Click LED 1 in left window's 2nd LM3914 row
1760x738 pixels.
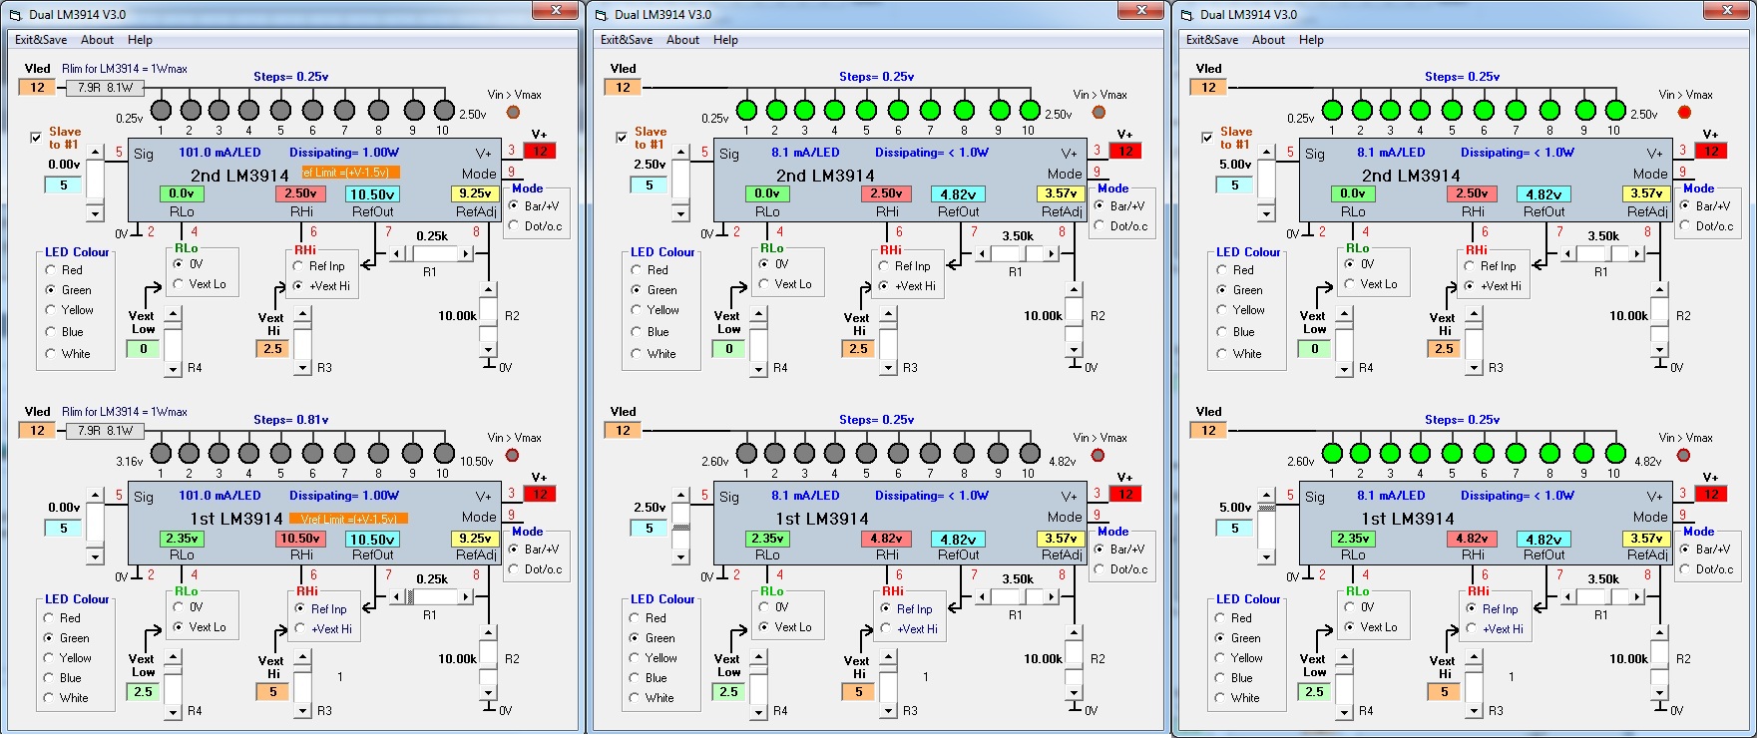[x=161, y=110]
